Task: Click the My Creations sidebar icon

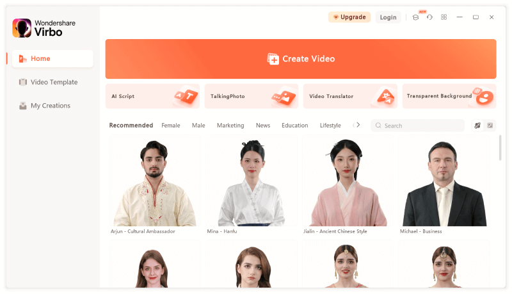Action: tap(23, 106)
